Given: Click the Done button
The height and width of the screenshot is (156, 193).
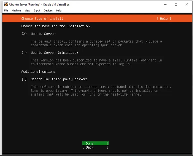Looking at the screenshot, I should click(95, 143).
